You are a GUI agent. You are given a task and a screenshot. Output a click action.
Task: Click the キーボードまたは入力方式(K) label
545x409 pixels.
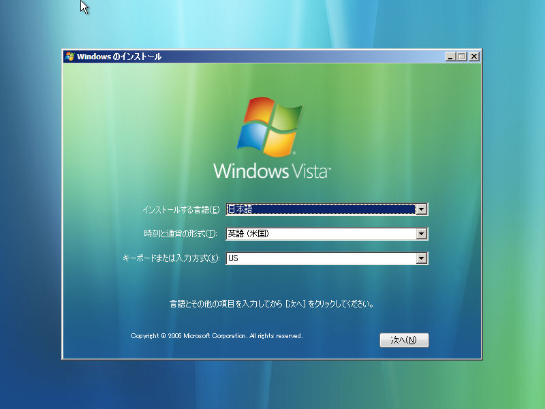click(171, 258)
